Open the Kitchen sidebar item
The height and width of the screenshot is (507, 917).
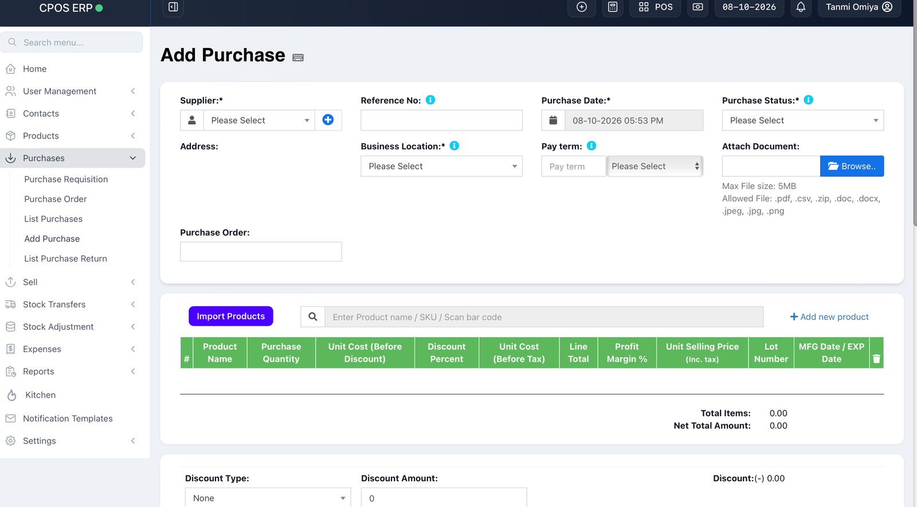[x=40, y=395]
